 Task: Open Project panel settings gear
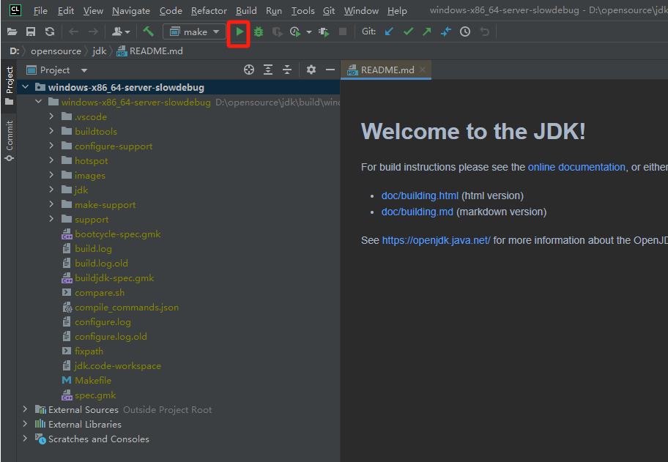[x=311, y=70]
